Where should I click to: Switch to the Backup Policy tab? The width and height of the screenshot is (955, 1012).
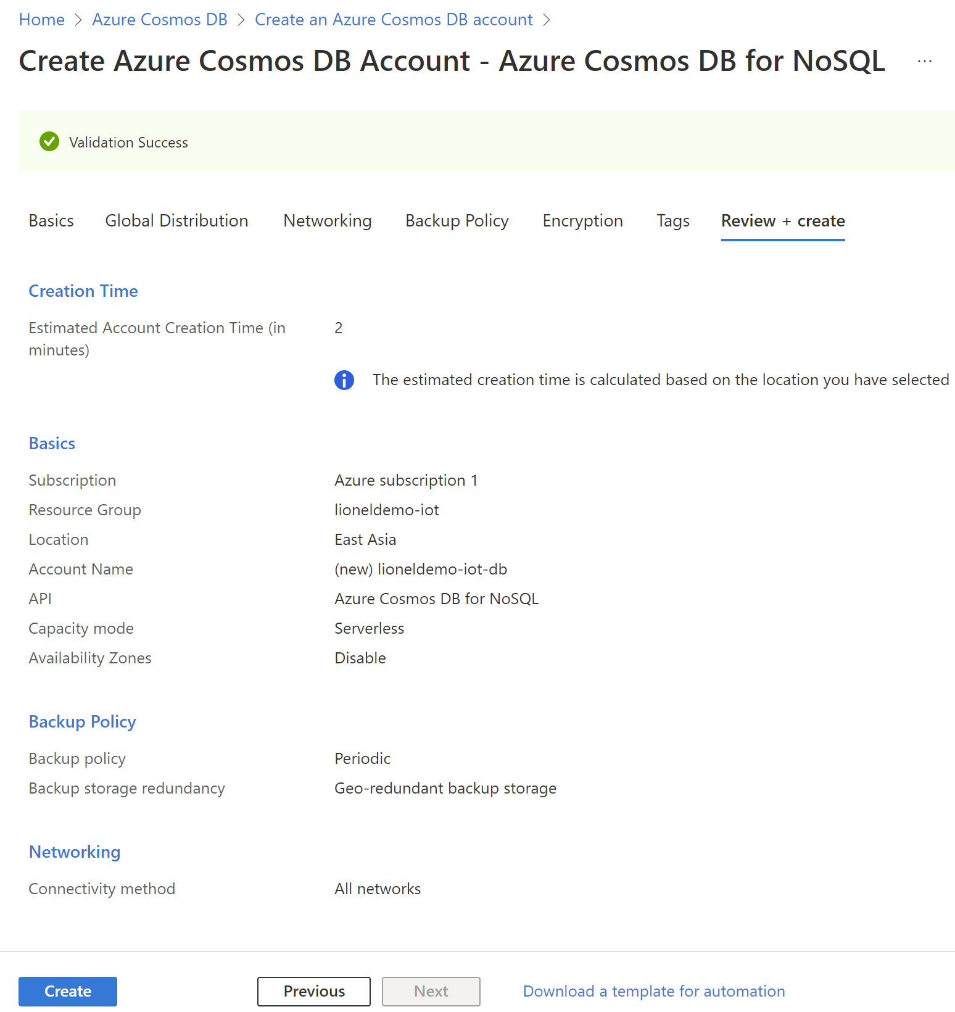[457, 221]
